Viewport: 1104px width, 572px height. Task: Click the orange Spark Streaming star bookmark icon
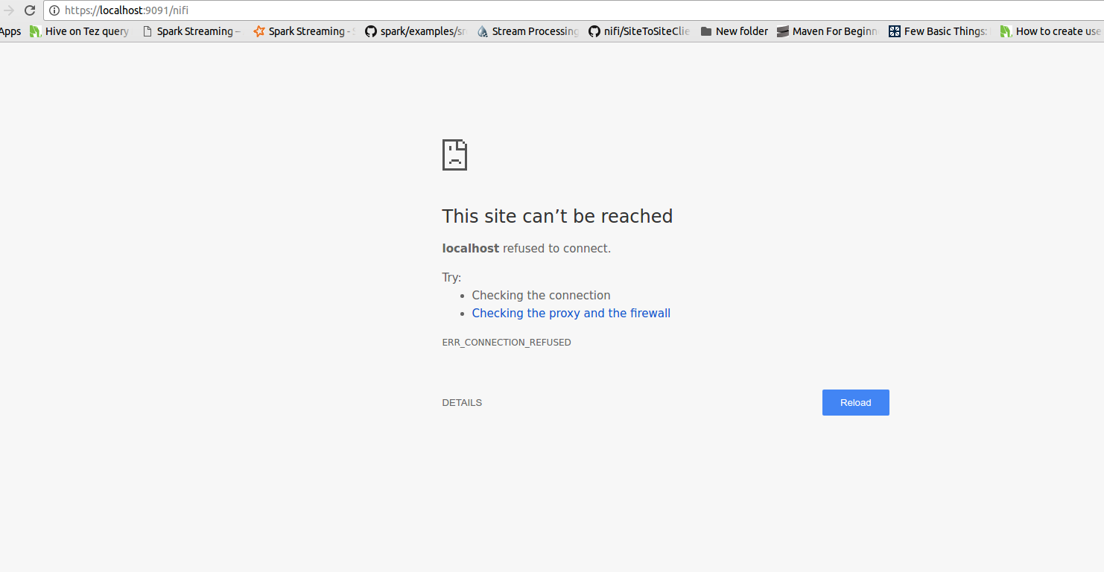258,31
